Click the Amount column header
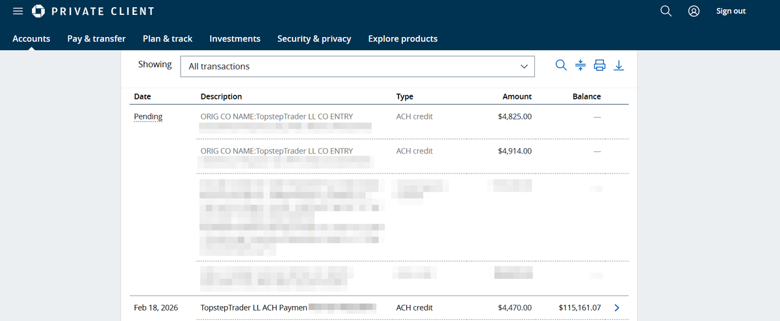780x321 pixels. 517,96
